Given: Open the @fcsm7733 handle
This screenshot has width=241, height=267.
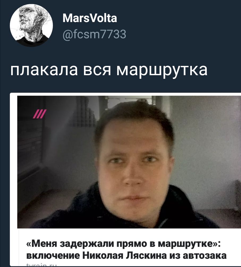Looking at the screenshot, I should [x=94, y=34].
